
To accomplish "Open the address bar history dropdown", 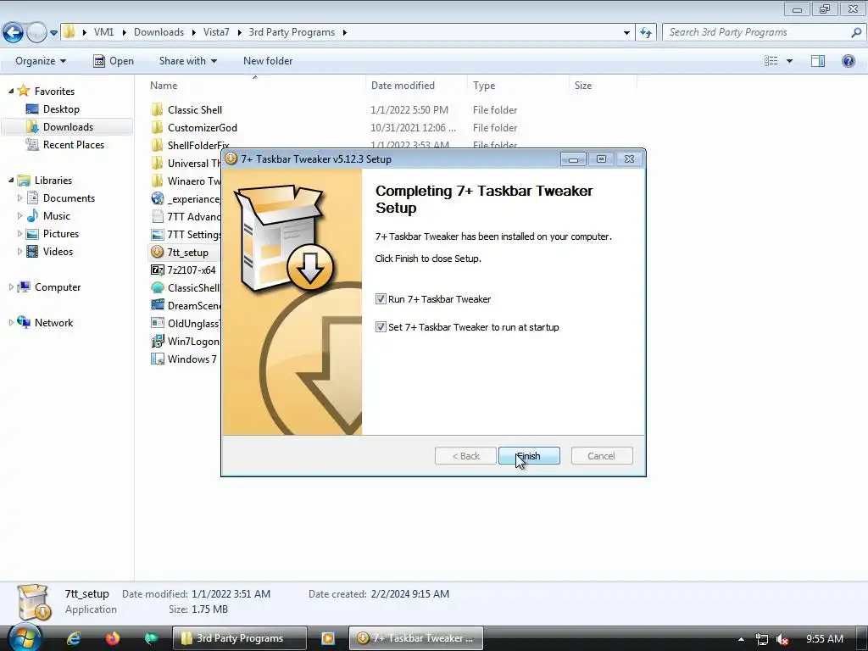I will 626,33.
